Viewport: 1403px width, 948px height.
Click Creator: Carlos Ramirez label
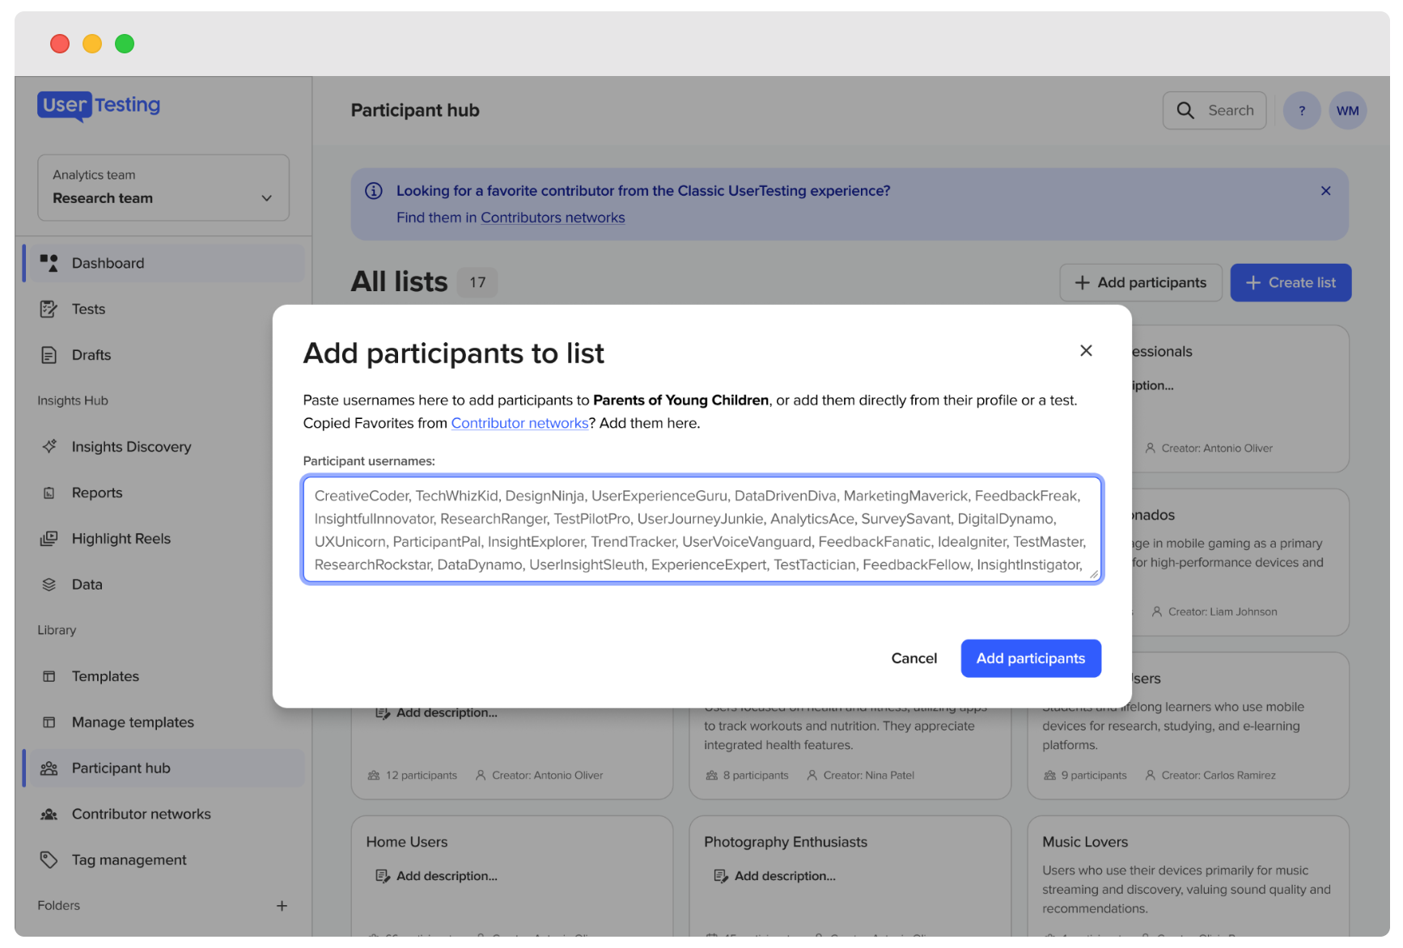click(1210, 775)
